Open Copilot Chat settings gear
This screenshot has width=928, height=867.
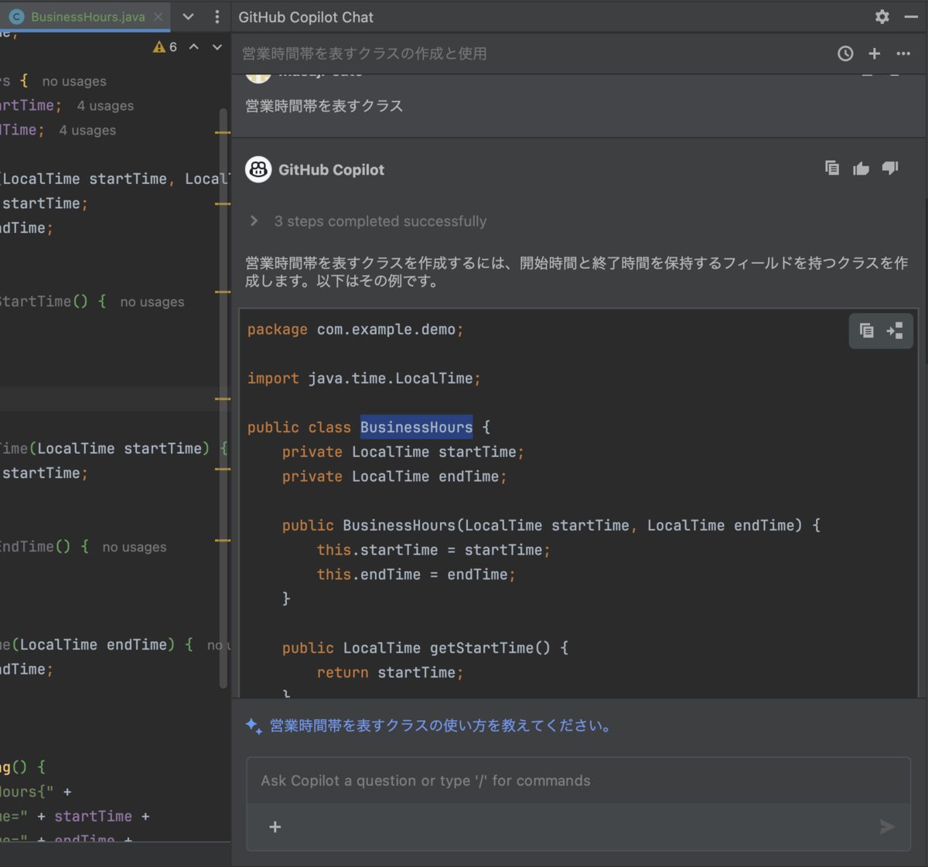pyautogui.click(x=882, y=16)
